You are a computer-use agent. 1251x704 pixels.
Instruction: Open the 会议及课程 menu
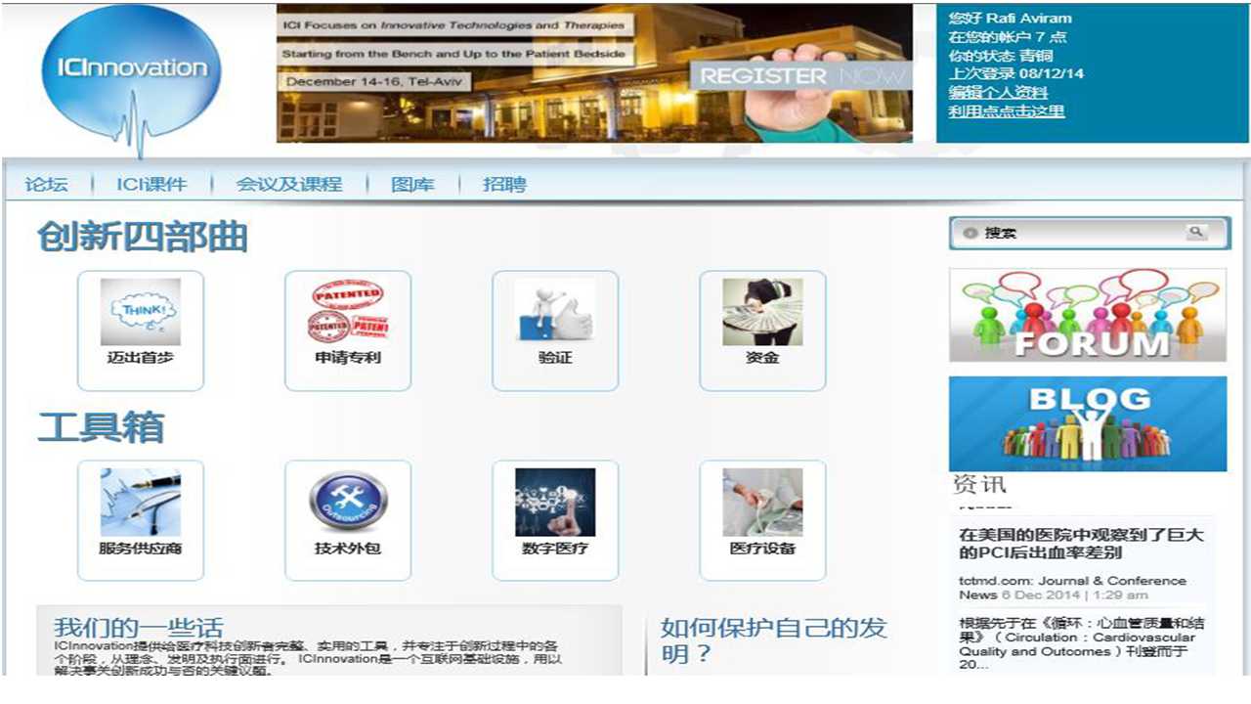coord(288,184)
